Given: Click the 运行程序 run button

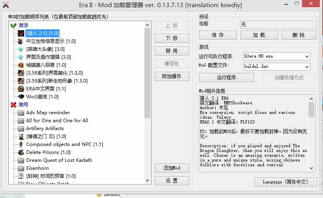Looking at the screenshot, I should tap(227, 77).
